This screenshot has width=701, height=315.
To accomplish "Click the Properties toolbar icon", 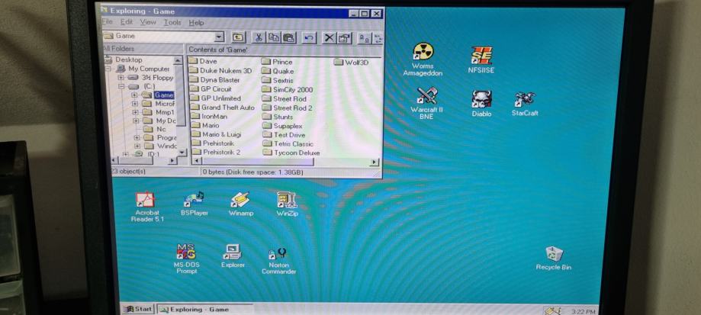I will (344, 38).
